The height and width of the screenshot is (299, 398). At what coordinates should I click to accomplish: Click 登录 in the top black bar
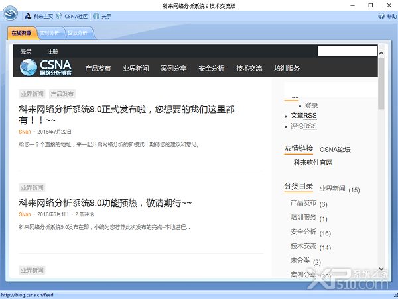(26, 52)
